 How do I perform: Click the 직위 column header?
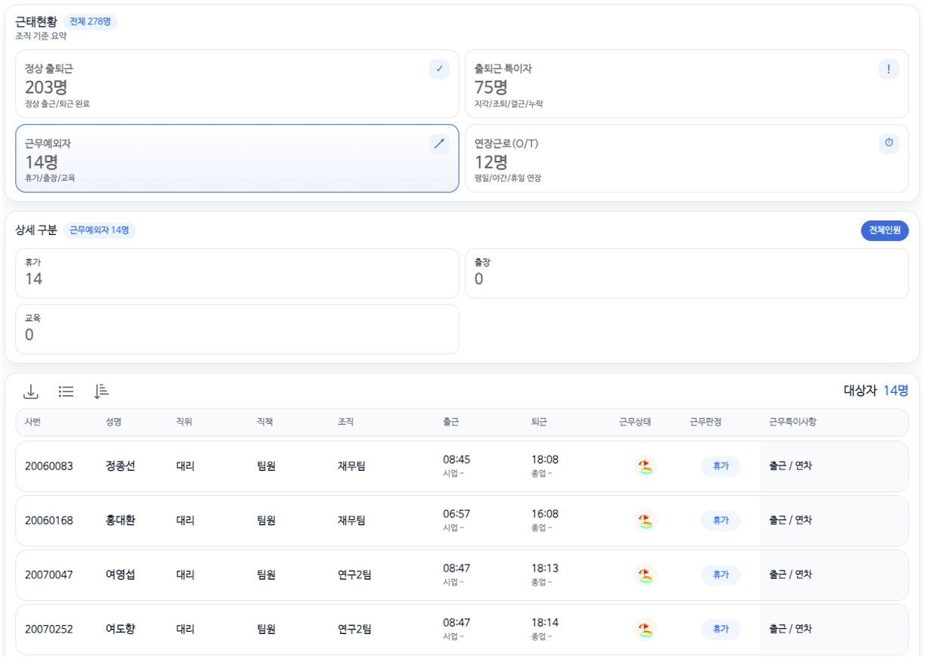184,422
